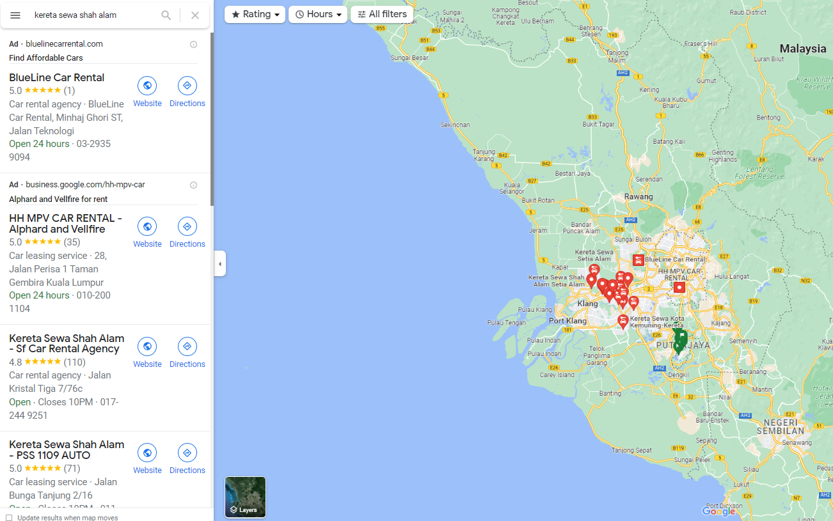The height and width of the screenshot is (521, 833).
Task: Open the Rating filter dropdown
Action: pos(255,14)
